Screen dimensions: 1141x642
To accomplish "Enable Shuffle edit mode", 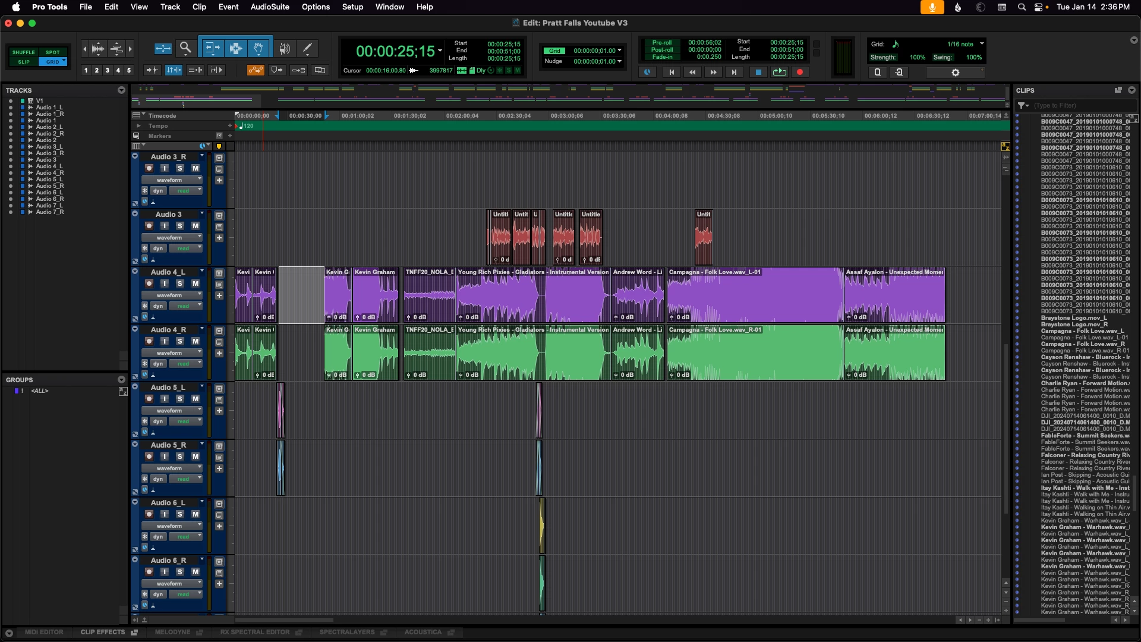I will coord(24,52).
